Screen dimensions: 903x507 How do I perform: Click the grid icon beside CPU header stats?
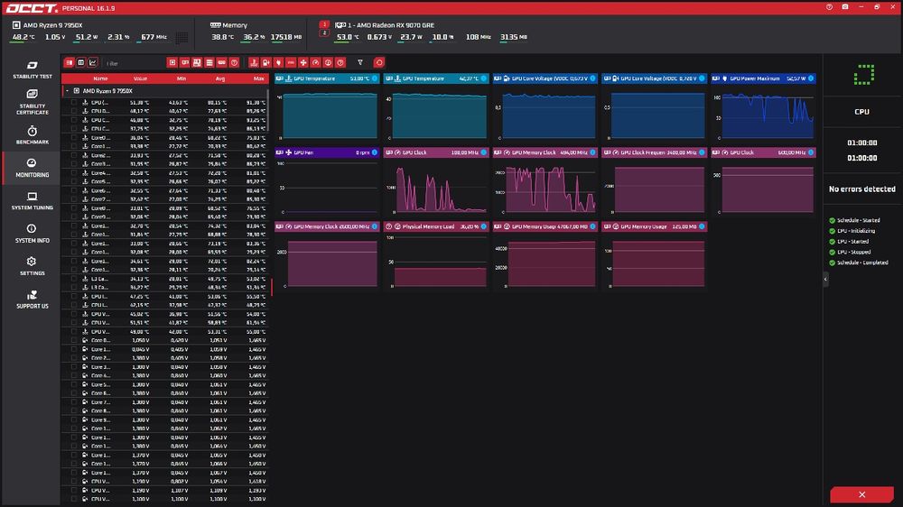[x=182, y=37]
